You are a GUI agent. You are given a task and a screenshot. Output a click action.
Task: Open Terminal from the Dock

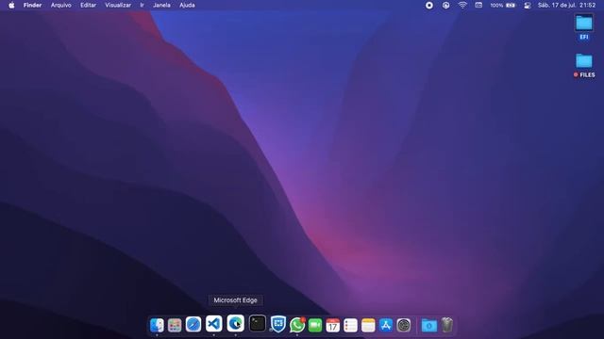258,324
